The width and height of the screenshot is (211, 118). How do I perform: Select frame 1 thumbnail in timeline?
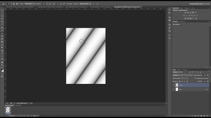click(8, 110)
